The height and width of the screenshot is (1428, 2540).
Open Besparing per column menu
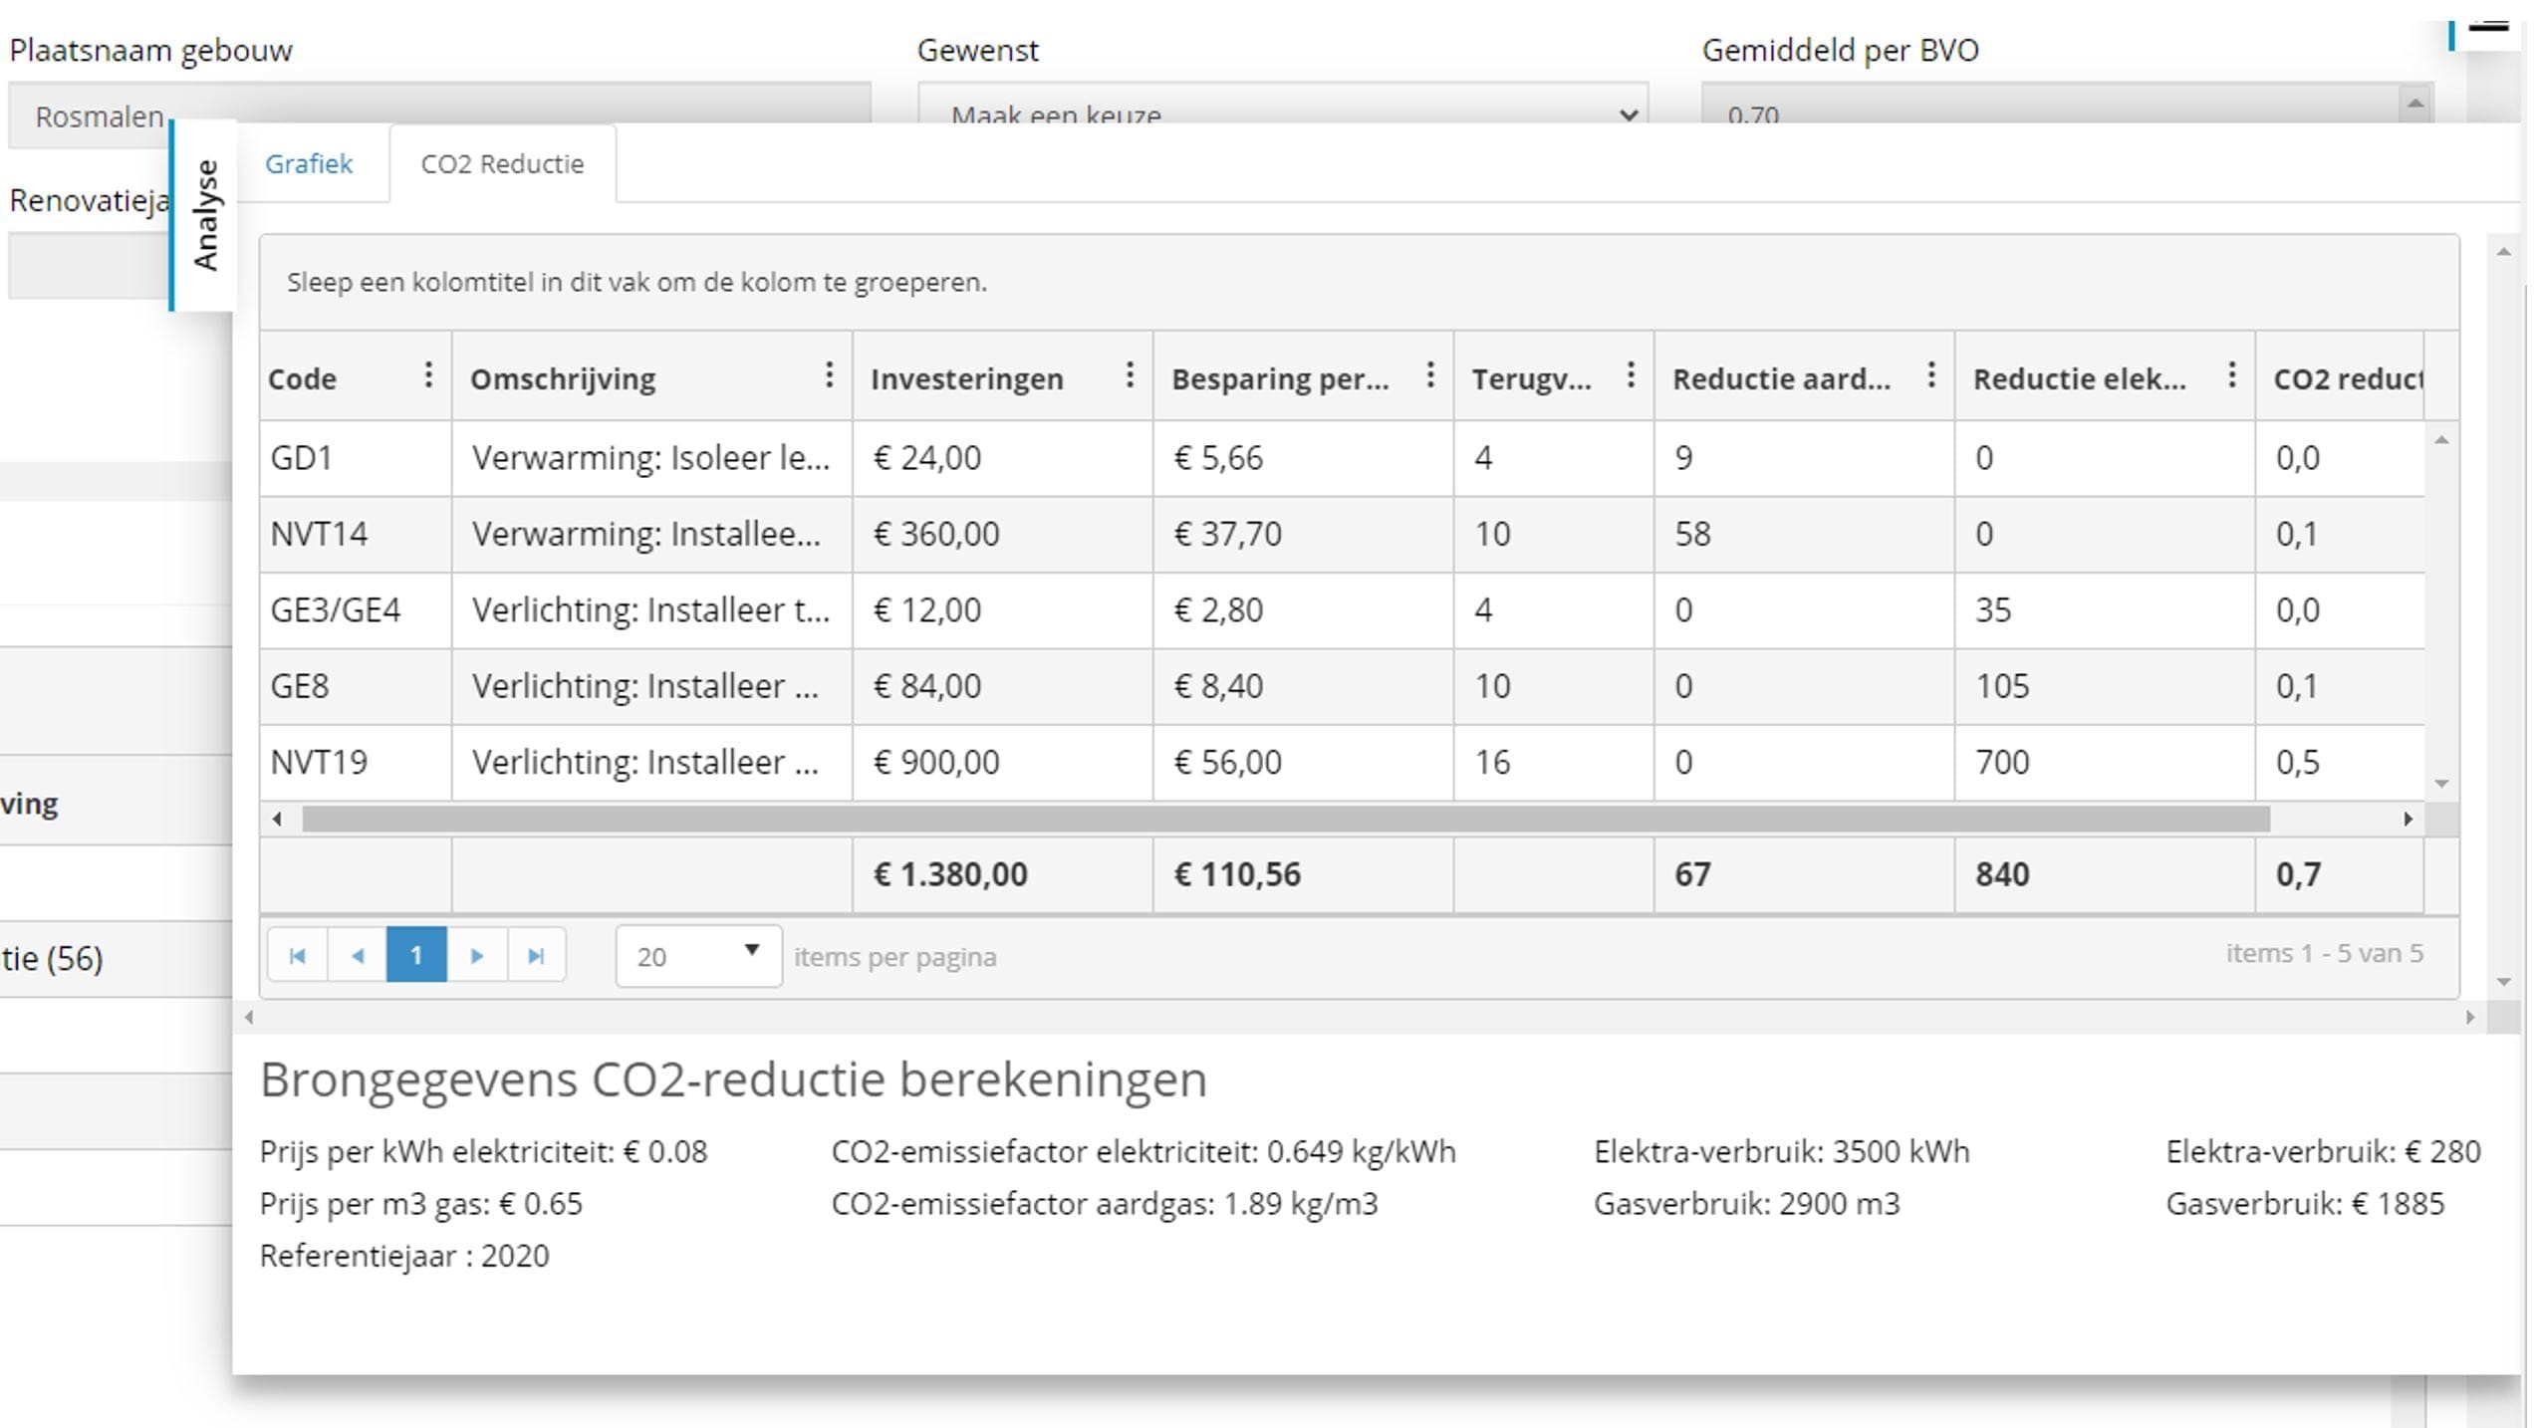pyautogui.click(x=1429, y=375)
